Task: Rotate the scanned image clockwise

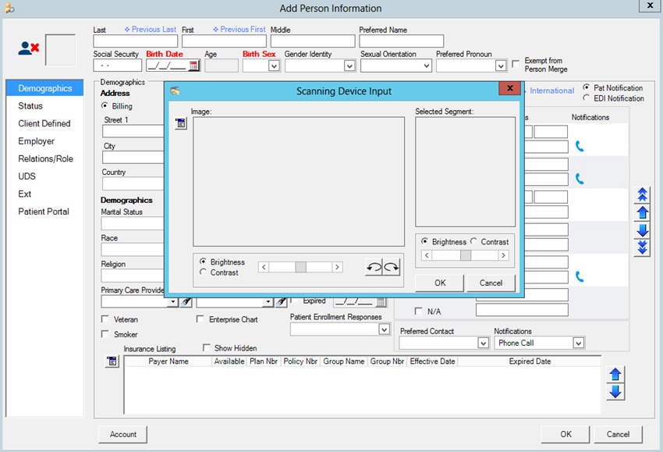Action: pos(391,267)
